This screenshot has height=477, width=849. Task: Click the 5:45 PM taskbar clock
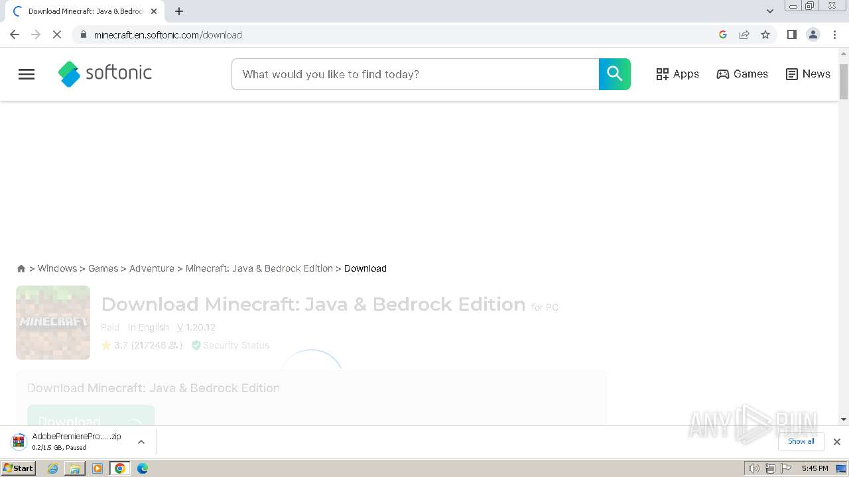click(x=815, y=468)
